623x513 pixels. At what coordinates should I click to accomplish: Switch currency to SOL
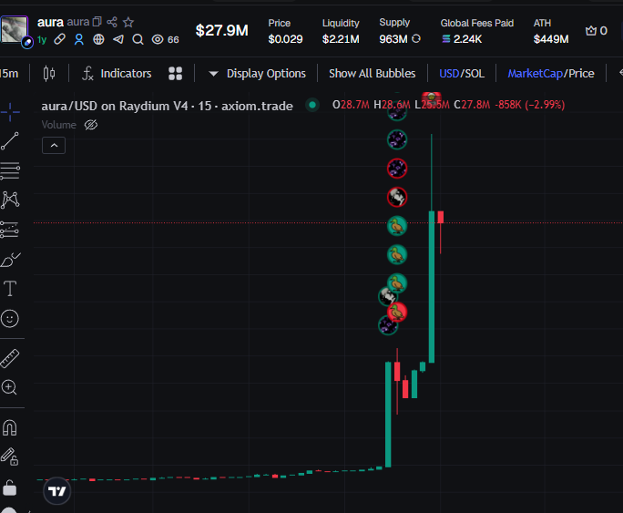475,74
